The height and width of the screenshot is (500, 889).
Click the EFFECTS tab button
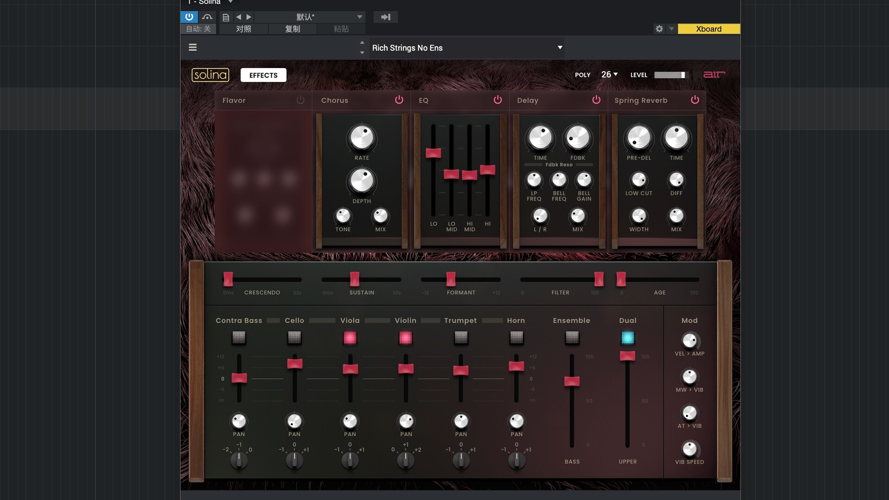pos(263,75)
